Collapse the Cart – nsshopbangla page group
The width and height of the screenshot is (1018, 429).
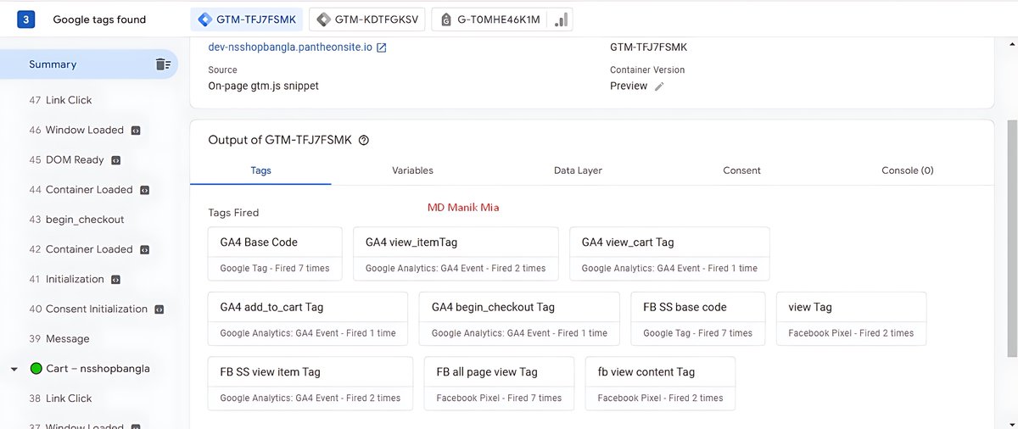14,370
